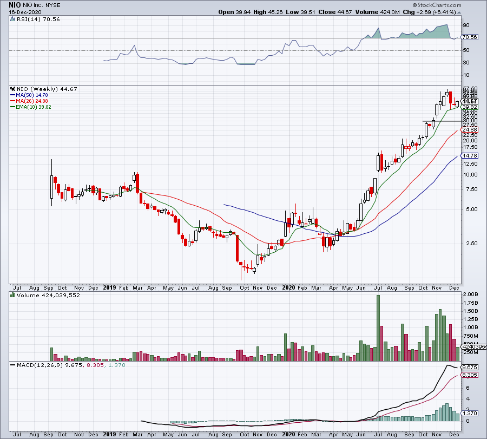
Task: Click the 'Low 39.51' value
Action: (x=300, y=12)
